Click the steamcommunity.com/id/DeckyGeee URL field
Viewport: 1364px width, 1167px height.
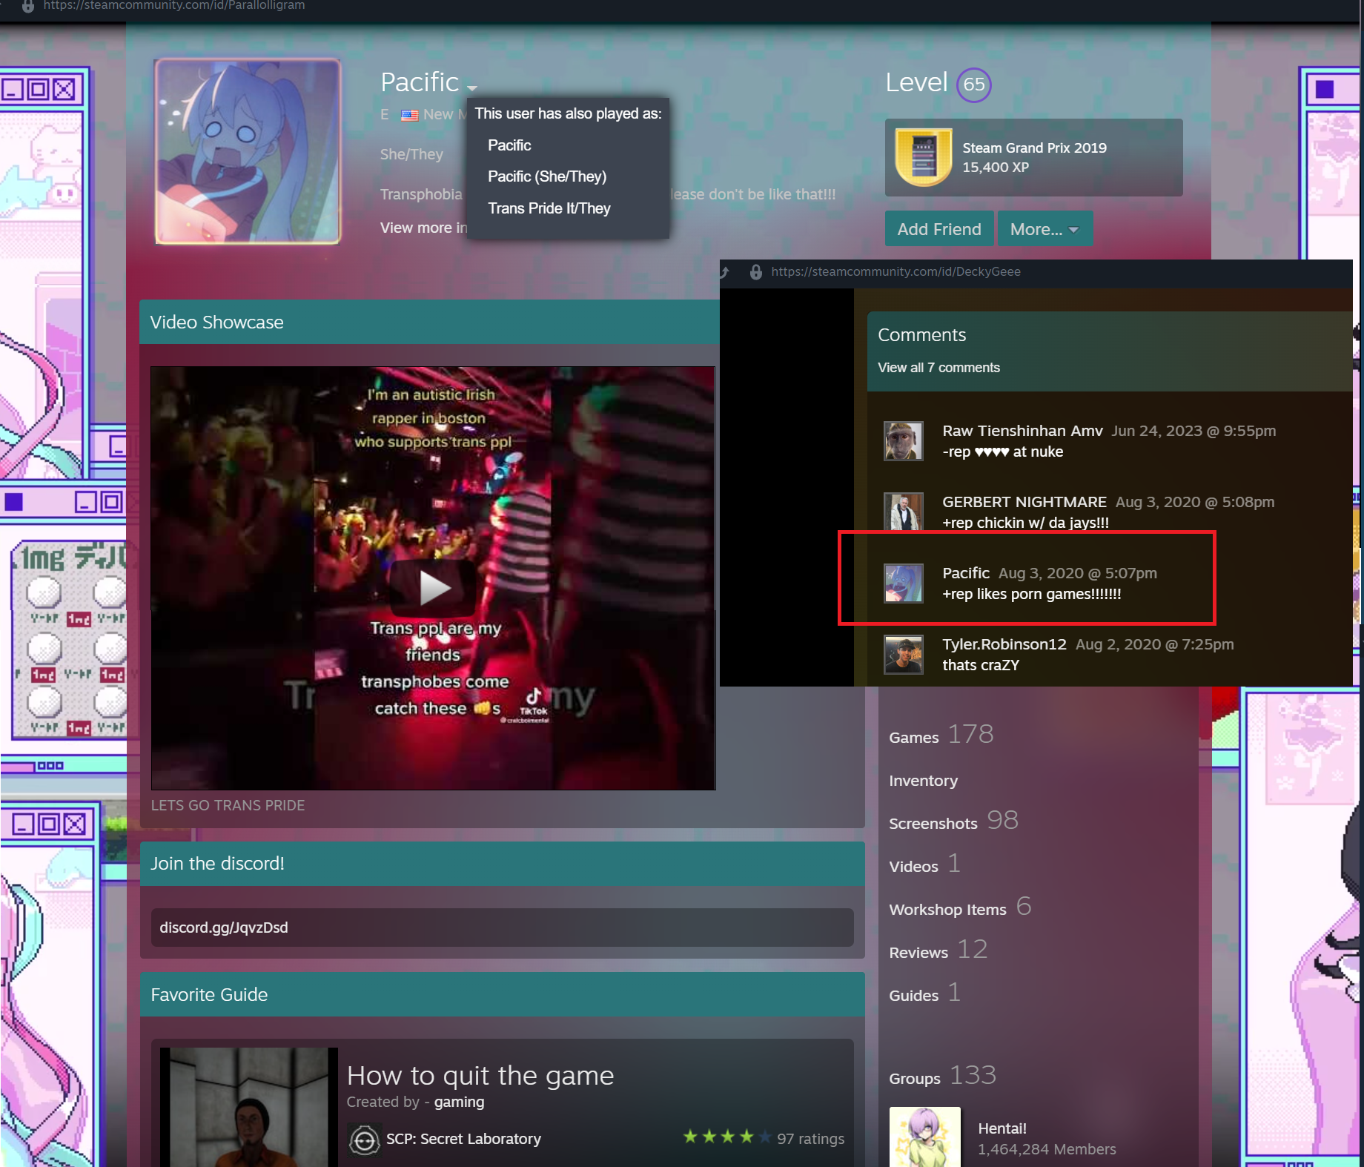(x=895, y=272)
